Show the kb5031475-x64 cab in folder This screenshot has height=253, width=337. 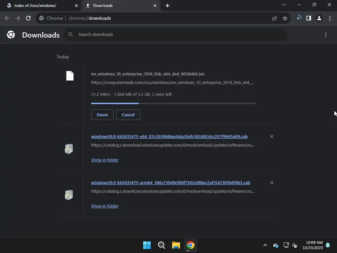click(x=105, y=160)
